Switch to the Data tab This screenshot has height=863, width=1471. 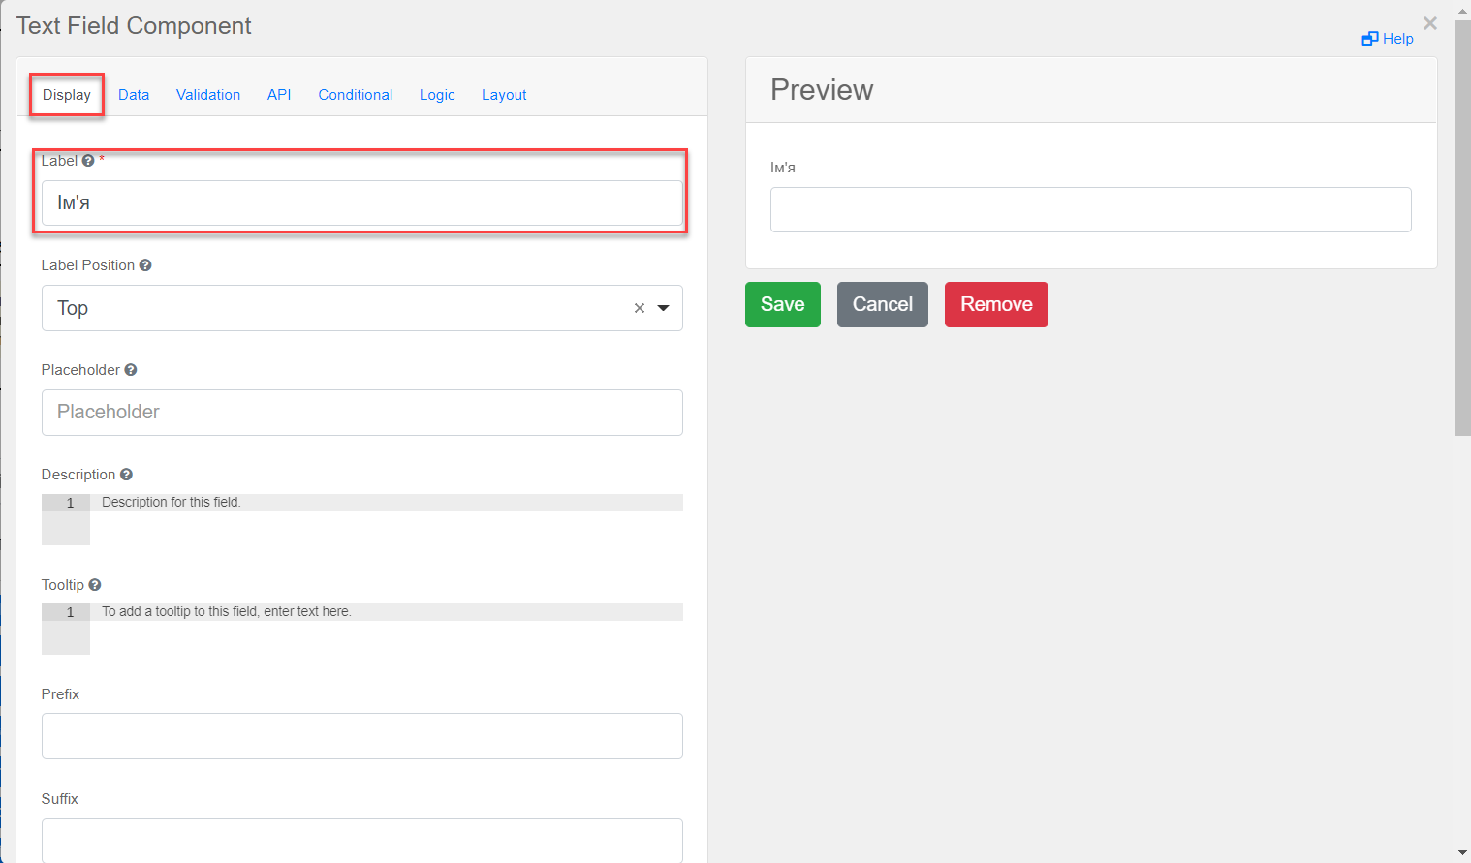[x=134, y=95]
